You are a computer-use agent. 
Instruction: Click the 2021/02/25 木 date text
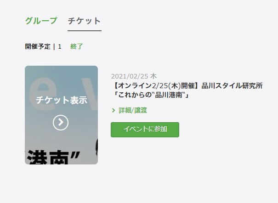[x=134, y=76]
